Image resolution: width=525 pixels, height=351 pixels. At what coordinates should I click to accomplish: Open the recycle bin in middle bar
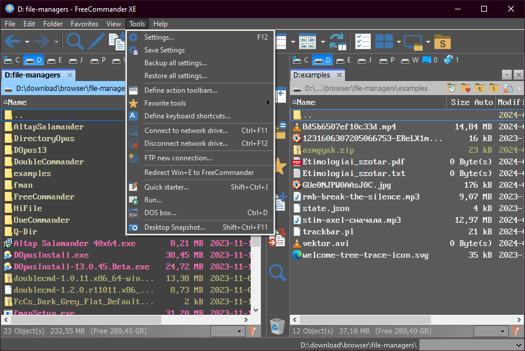pos(277,326)
